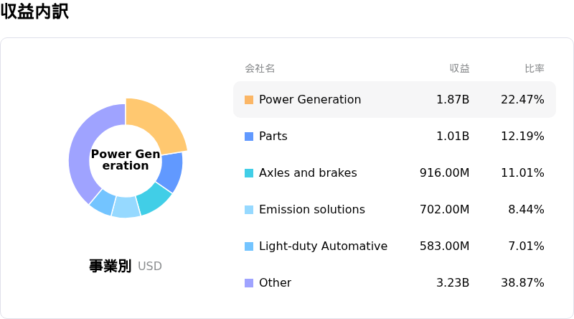The image size is (574, 319).
Task: Click the orange Power Generation legend swatch
Action: pos(249,100)
